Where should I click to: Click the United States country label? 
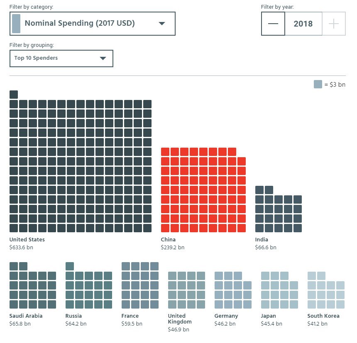click(x=27, y=239)
